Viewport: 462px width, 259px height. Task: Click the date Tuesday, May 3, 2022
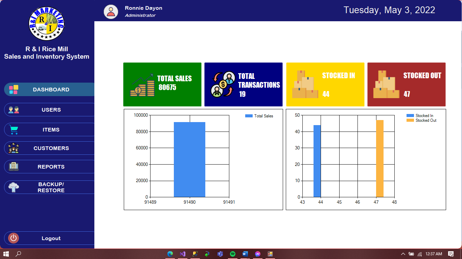coord(389,10)
